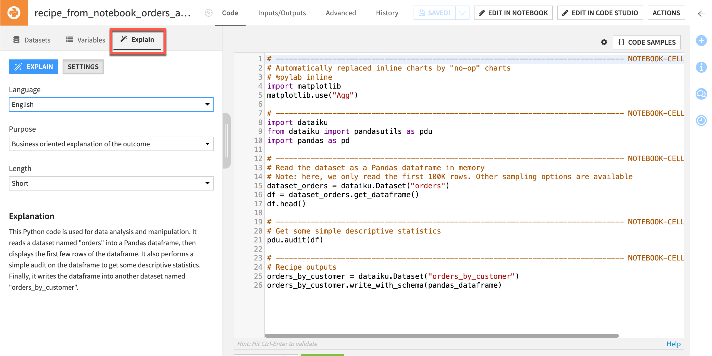Image resolution: width=712 pixels, height=356 pixels.
Task: Open CODE SAMPLES
Action: tap(647, 42)
